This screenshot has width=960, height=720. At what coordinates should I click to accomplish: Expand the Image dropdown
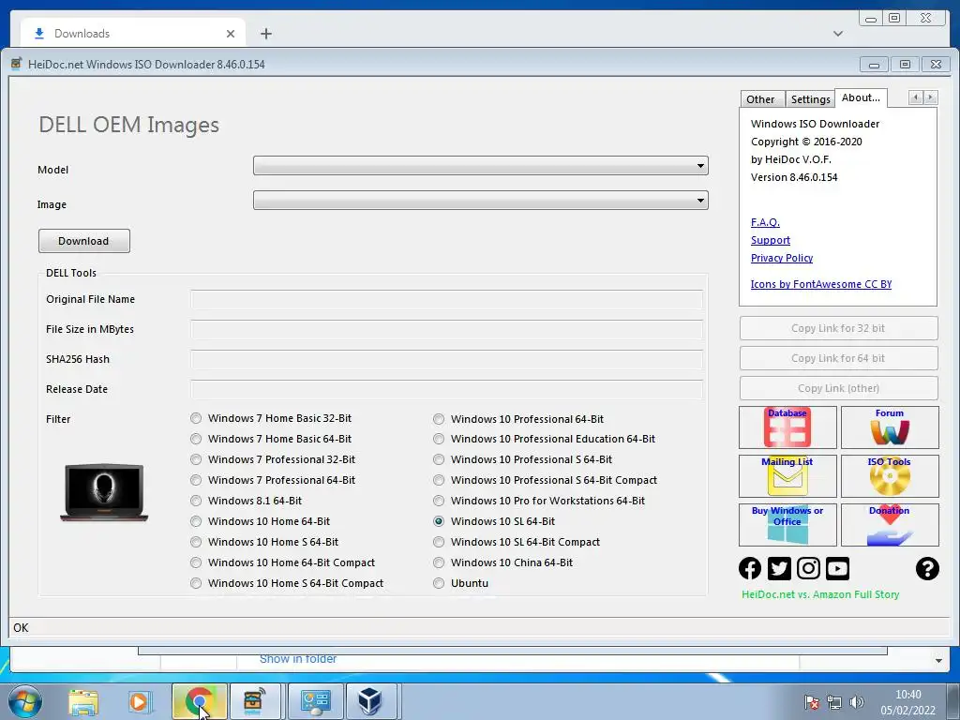pos(700,201)
